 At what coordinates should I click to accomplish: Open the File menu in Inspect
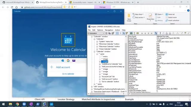pos(89,30)
